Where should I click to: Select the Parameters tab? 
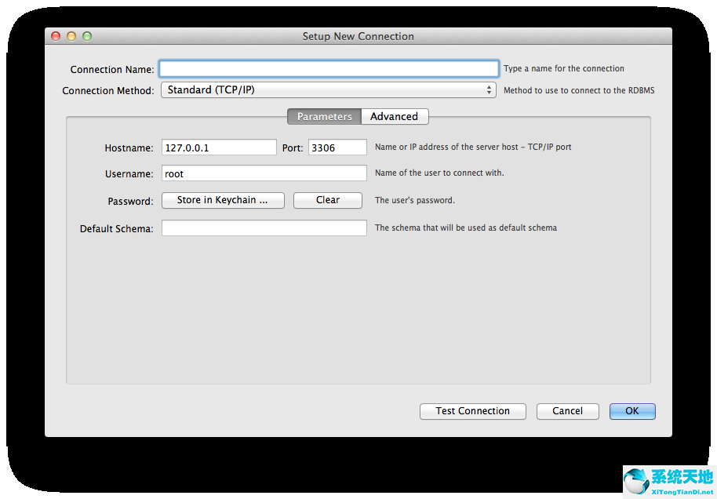pyautogui.click(x=324, y=116)
